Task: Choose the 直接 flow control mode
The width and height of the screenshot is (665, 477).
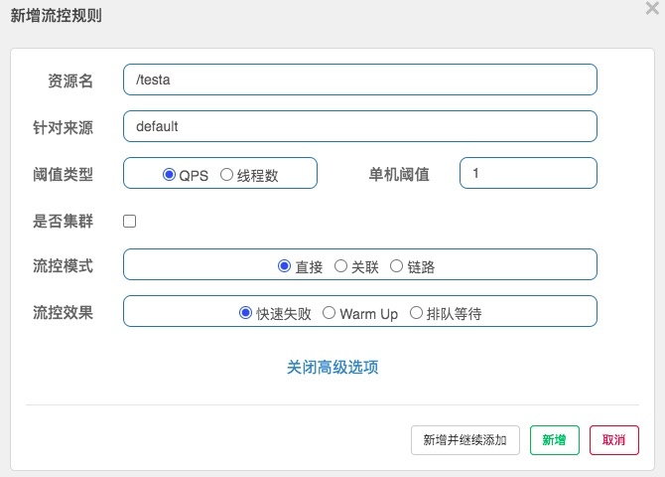Action: pos(284,266)
